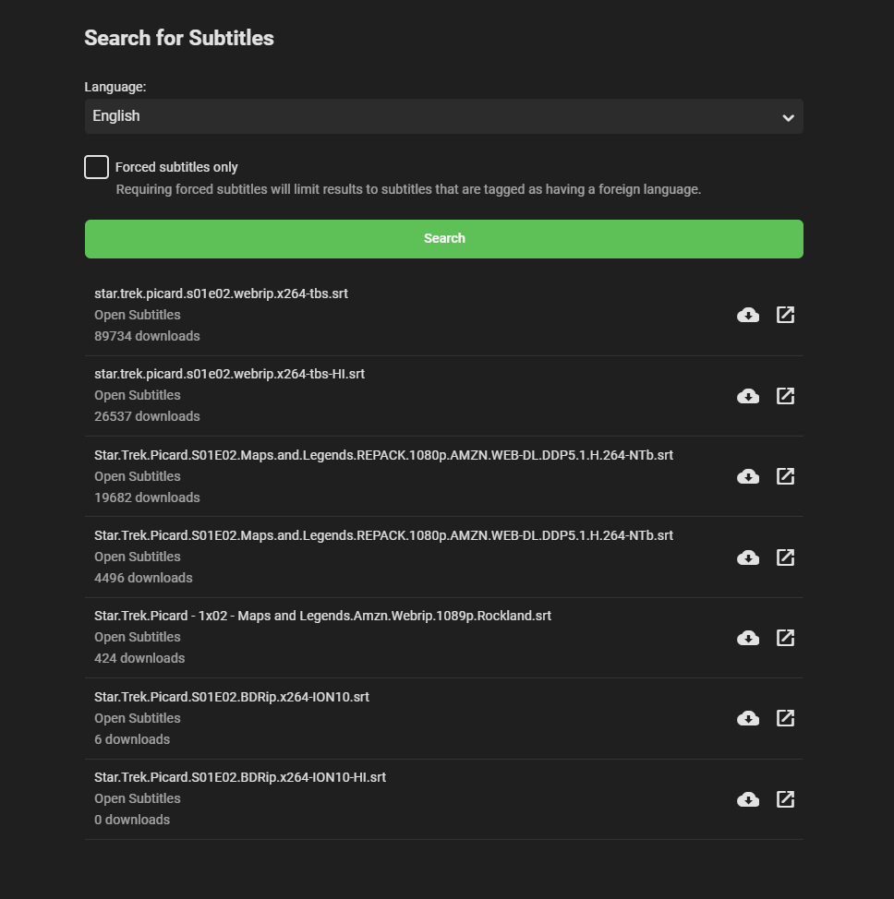Viewport: 894px width, 899px height.
Task: Download the REPACK subtitle with 4496 downloads
Action: [748, 557]
